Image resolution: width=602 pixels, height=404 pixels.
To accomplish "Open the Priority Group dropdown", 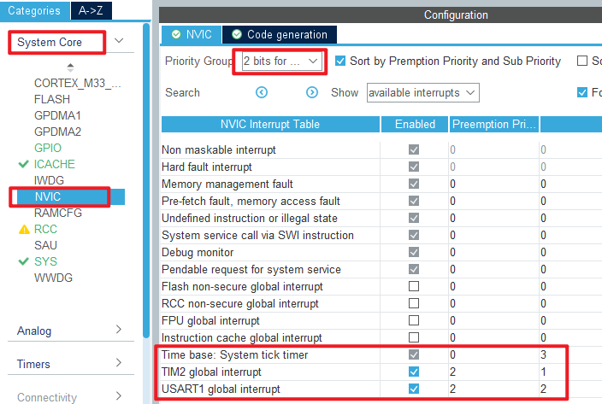I will (x=282, y=61).
